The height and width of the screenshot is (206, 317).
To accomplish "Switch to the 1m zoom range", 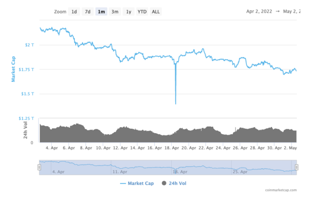I will pyautogui.click(x=101, y=12).
